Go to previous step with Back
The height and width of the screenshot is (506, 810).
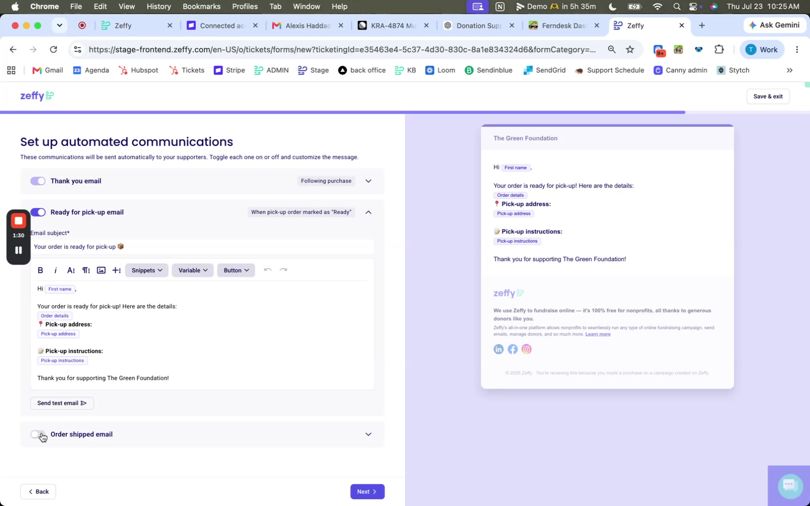[x=38, y=491]
